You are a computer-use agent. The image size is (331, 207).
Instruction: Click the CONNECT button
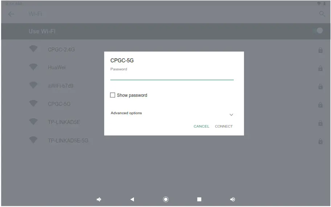(224, 126)
